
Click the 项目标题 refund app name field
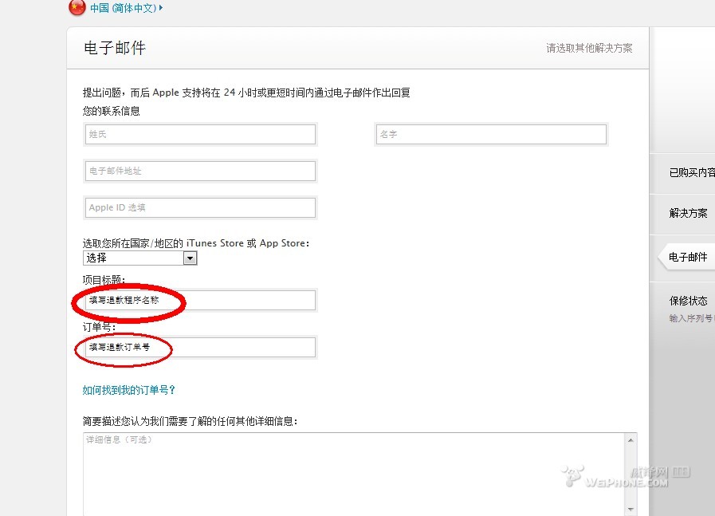pos(200,300)
